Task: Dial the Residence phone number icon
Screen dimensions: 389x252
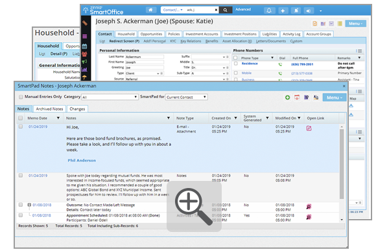Action: tap(280, 65)
